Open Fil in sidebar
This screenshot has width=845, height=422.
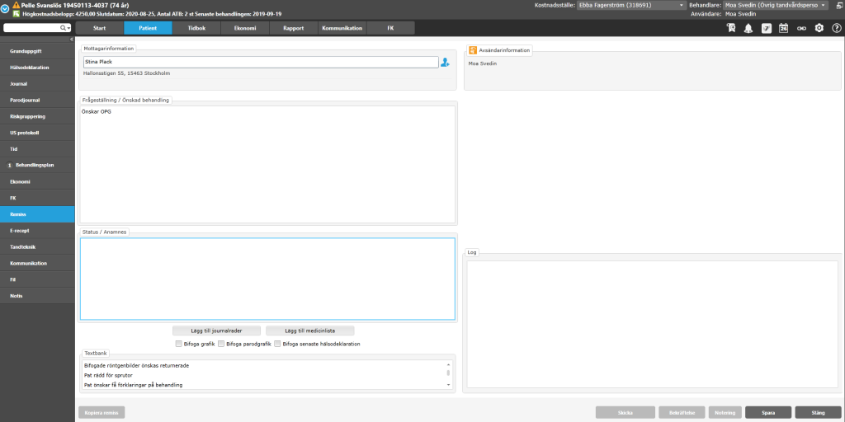pos(37,280)
